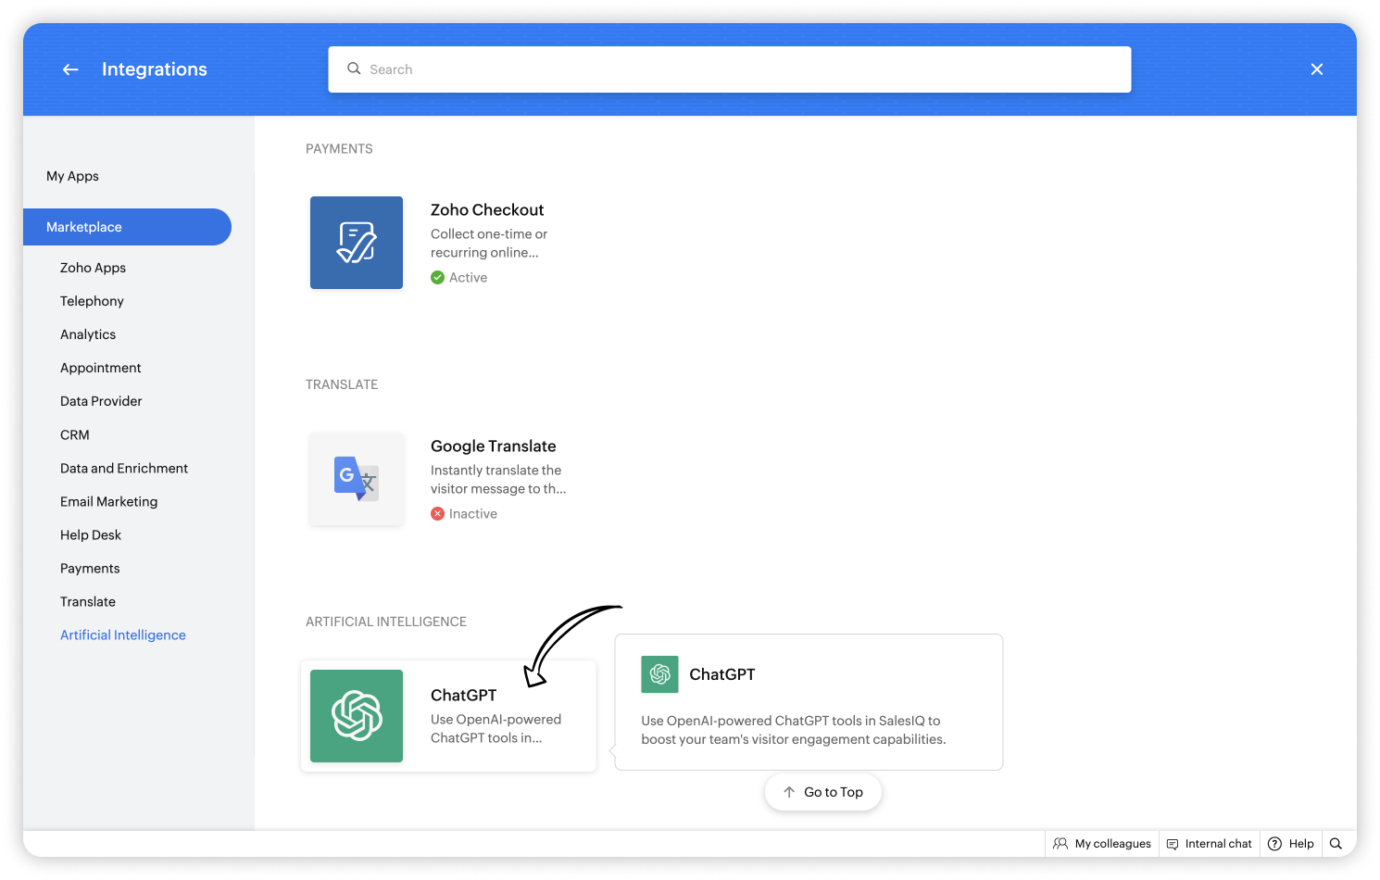The width and height of the screenshot is (1380, 880).
Task: Click the ARTIFICIAL INTELLIGENCE section heading
Action: (x=386, y=622)
